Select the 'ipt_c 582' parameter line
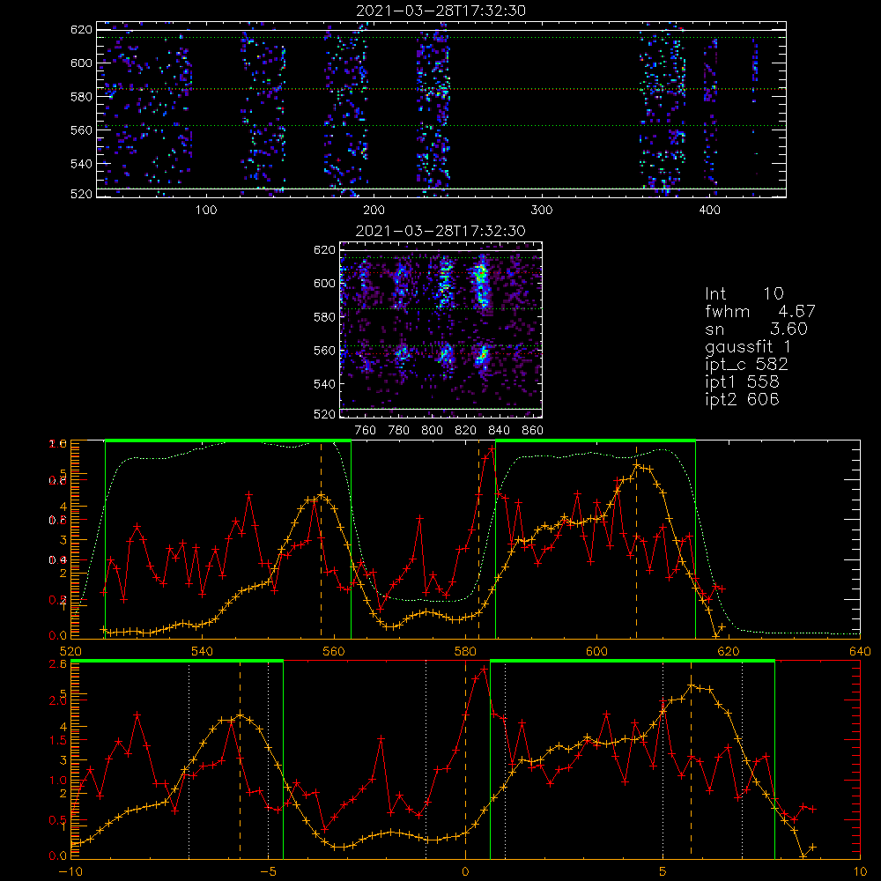881x881 pixels. [x=747, y=365]
